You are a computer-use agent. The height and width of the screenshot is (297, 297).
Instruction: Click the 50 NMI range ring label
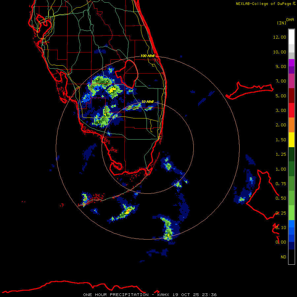pyautogui.click(x=148, y=102)
